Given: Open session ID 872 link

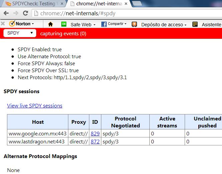Looking at the screenshot, I should coord(95,141).
